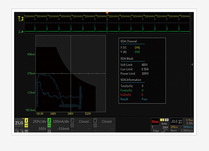This screenshot has height=151, width=209.
Task: Expand the side panel arrow on the right edge
Action: click(192, 65)
